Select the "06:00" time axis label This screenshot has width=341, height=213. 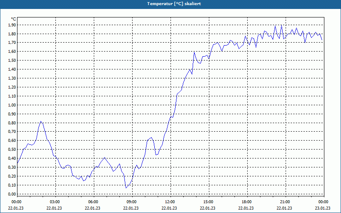pyautogui.click(x=93, y=202)
